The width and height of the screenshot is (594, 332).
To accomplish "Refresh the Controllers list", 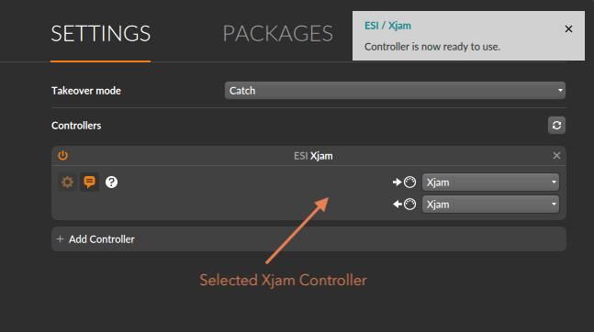I will 556,126.
